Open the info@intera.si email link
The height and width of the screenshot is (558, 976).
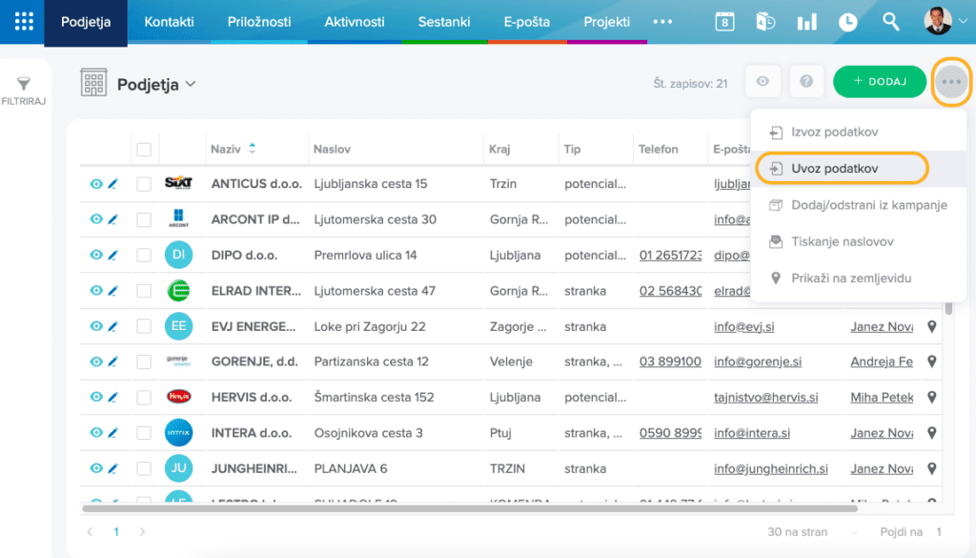pos(752,433)
